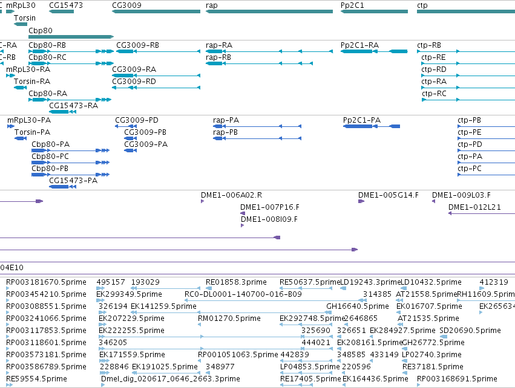Click transcript CG3009-RD

156,88
